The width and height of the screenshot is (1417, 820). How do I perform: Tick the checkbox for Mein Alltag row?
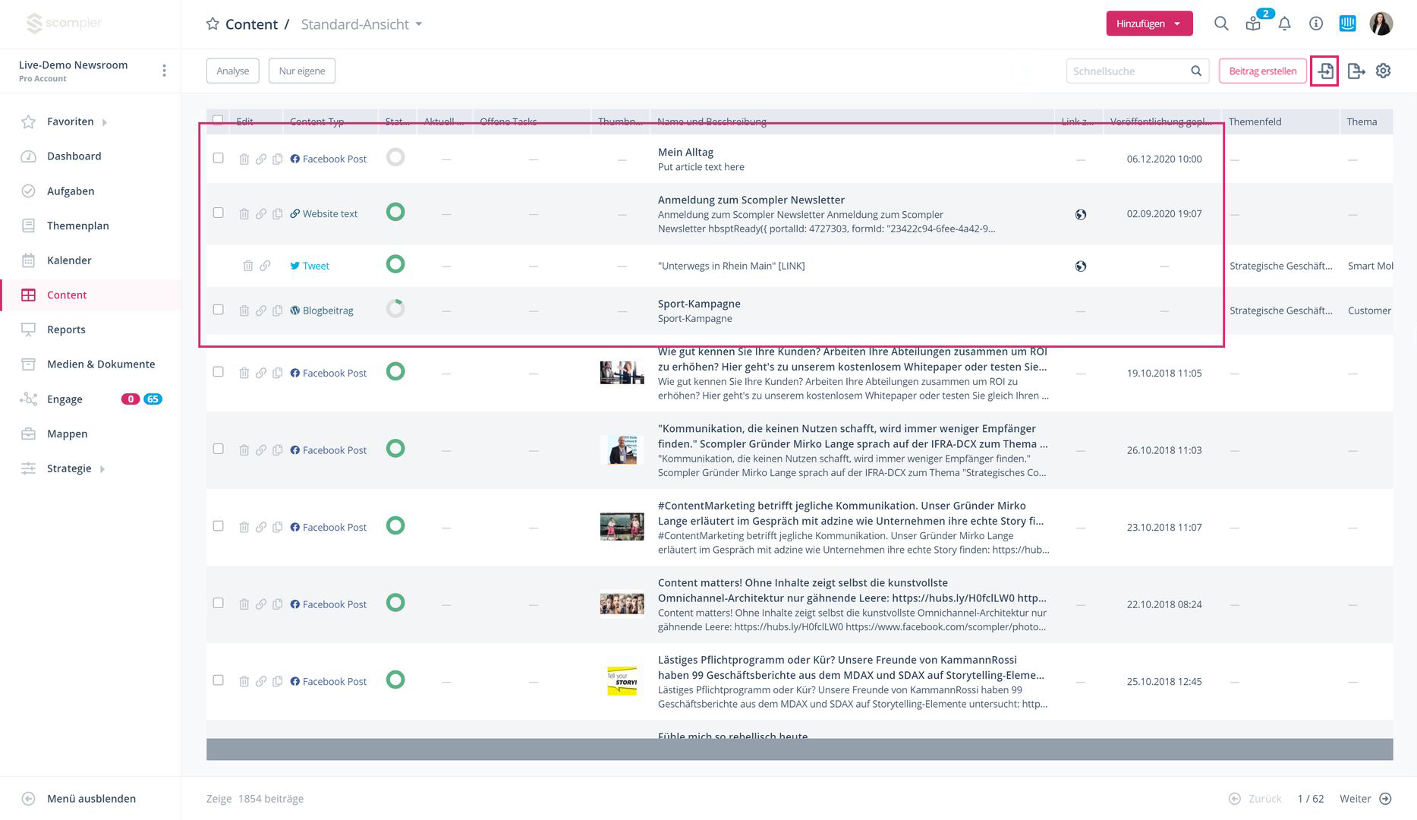pos(219,158)
